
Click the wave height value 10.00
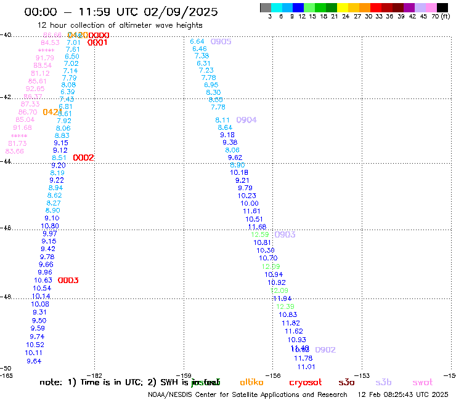tap(250, 204)
